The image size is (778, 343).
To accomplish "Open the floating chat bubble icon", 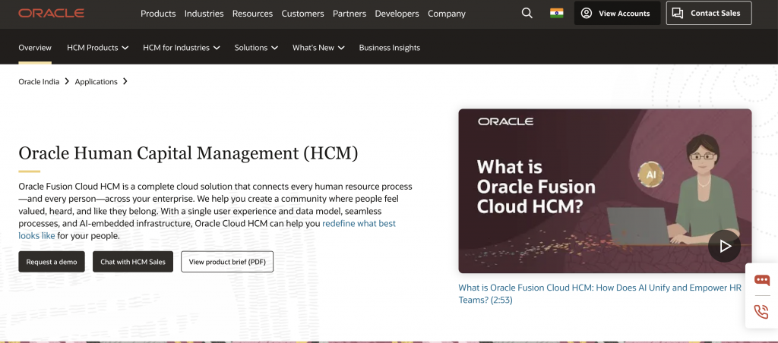I will click(761, 280).
